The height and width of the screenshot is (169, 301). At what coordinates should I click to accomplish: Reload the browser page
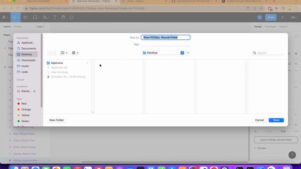pos(18,8)
